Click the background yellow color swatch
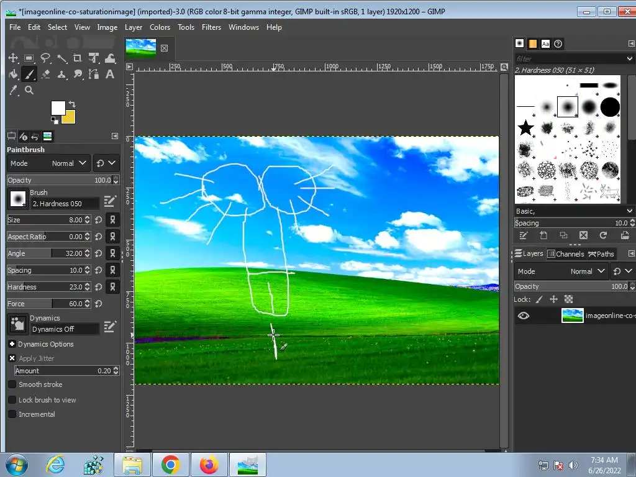This screenshot has height=477, width=636. coord(70,118)
